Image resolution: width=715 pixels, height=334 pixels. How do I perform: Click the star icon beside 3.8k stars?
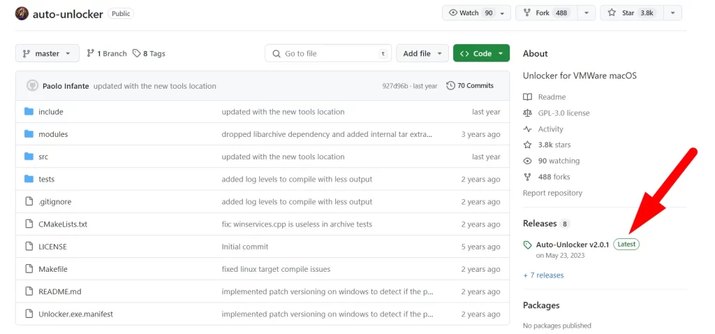pos(528,145)
